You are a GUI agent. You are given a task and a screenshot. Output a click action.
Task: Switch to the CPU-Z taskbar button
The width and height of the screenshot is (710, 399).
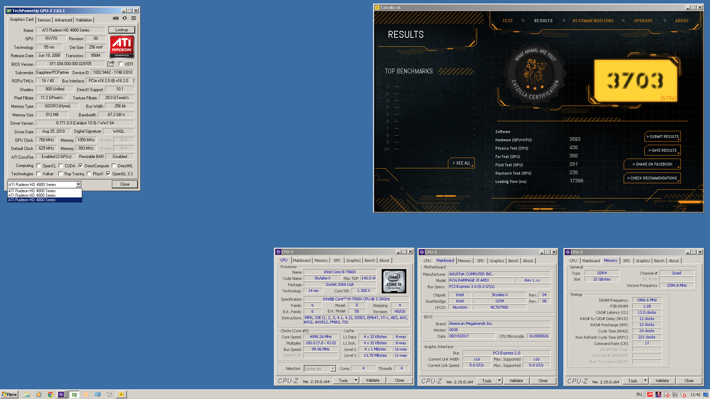click(61, 394)
